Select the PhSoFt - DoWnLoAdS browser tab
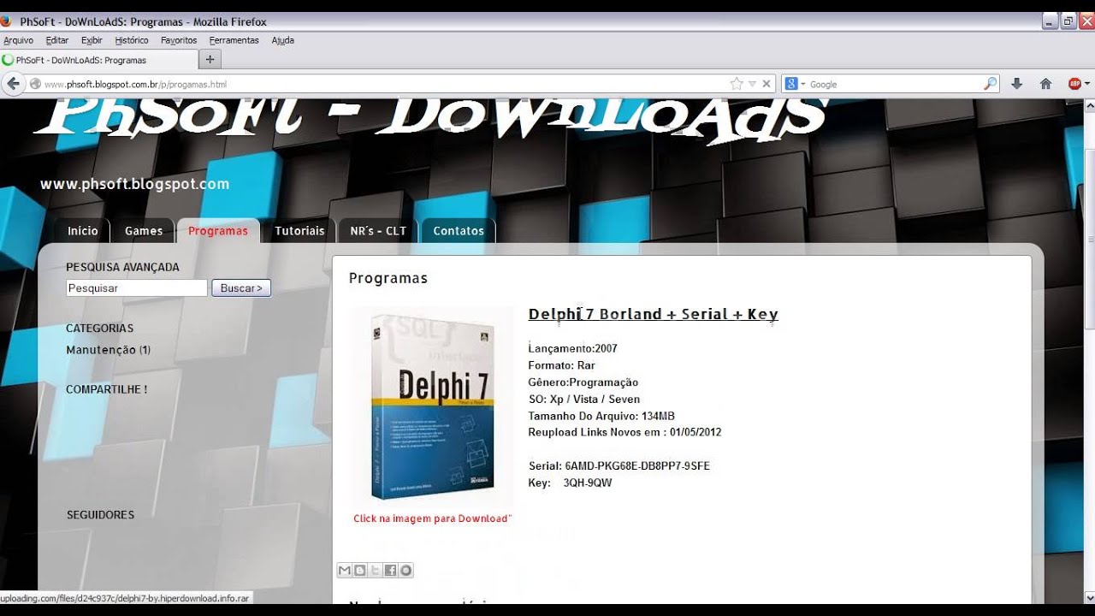This screenshot has height=616, width=1095. (98, 60)
